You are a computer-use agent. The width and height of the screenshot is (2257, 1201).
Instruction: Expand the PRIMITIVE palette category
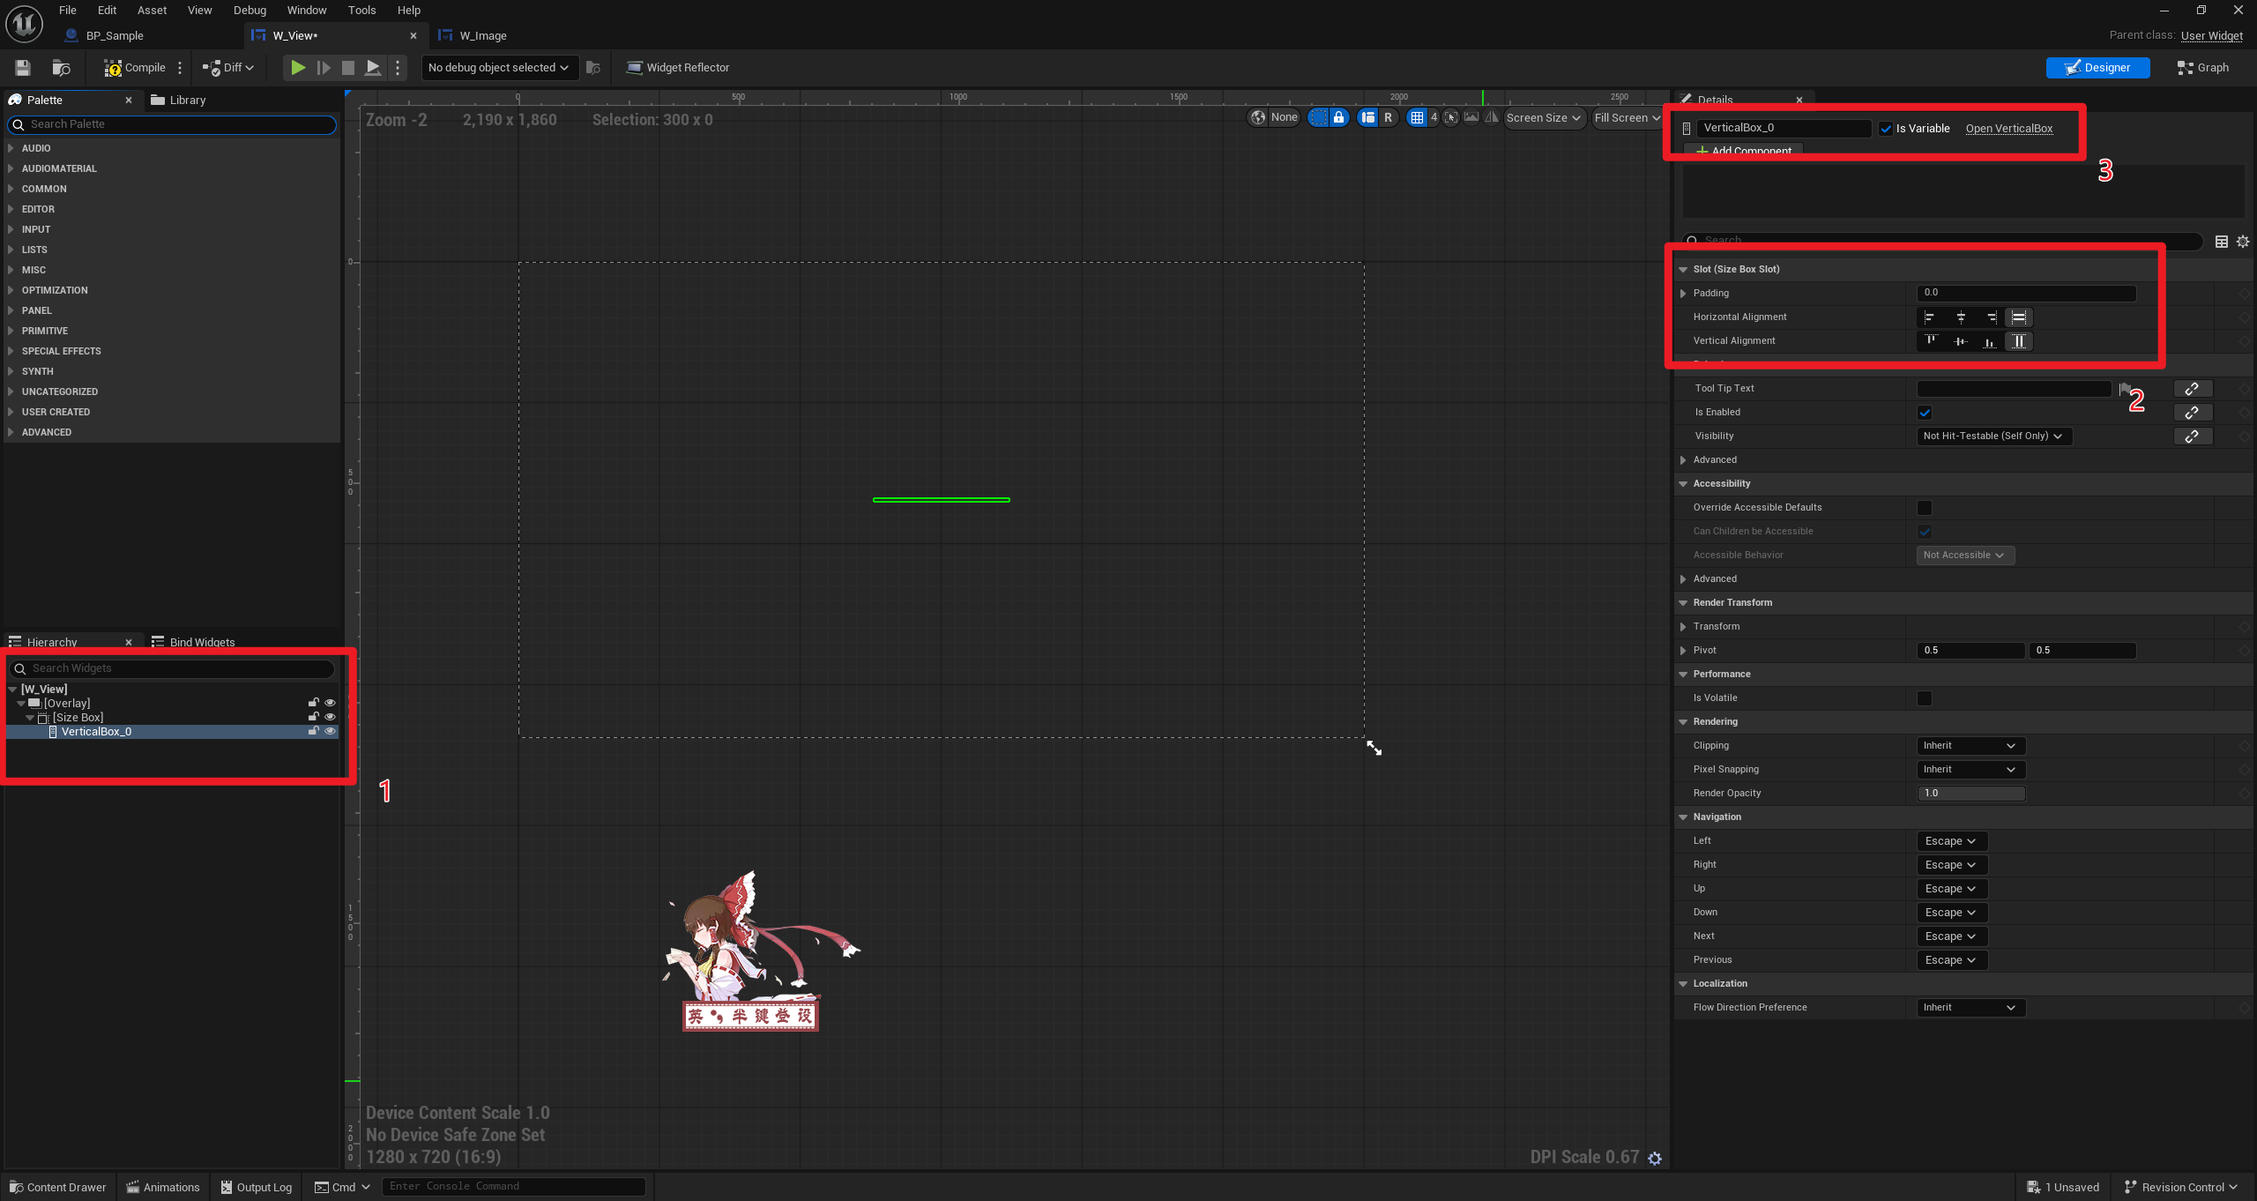[x=44, y=331]
